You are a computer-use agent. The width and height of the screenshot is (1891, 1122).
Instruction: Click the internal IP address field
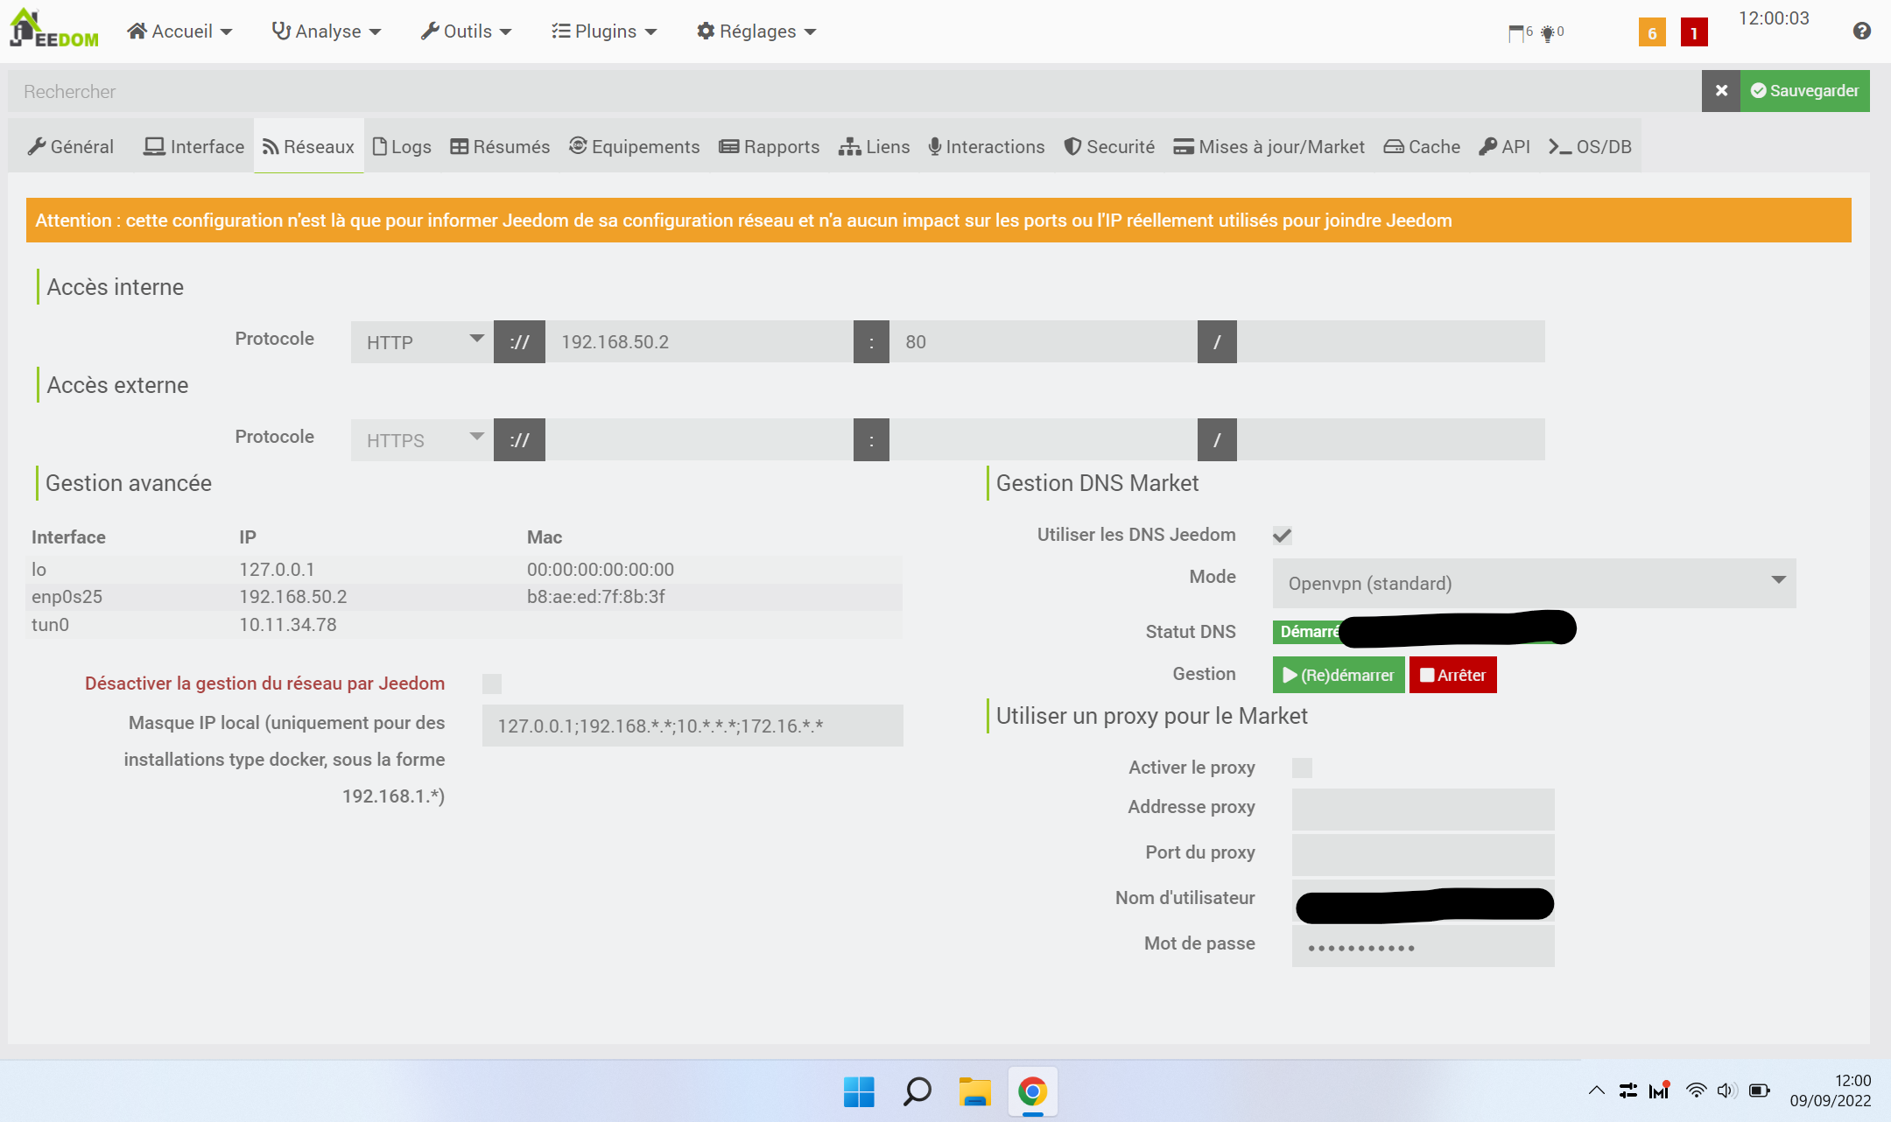699,342
